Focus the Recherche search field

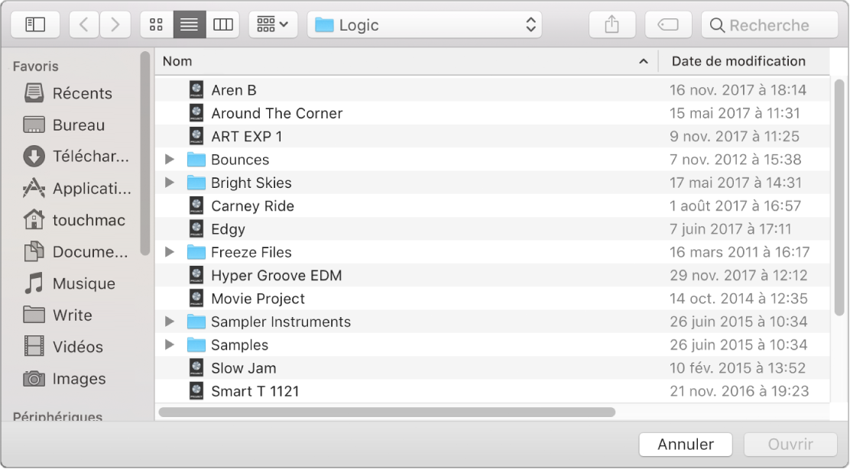tap(770, 25)
